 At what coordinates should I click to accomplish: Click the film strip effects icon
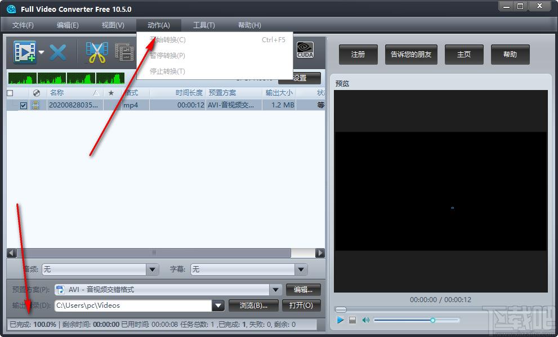point(124,53)
